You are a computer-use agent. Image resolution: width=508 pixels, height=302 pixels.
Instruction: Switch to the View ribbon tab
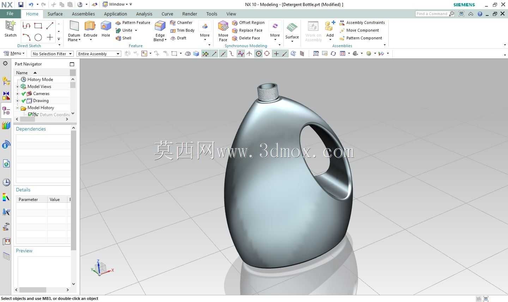tap(231, 14)
